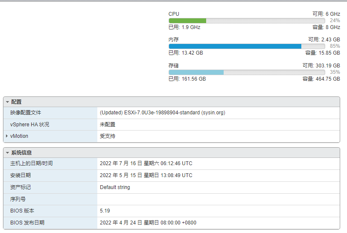Collapse the 系统信息 section

click(x=8, y=153)
